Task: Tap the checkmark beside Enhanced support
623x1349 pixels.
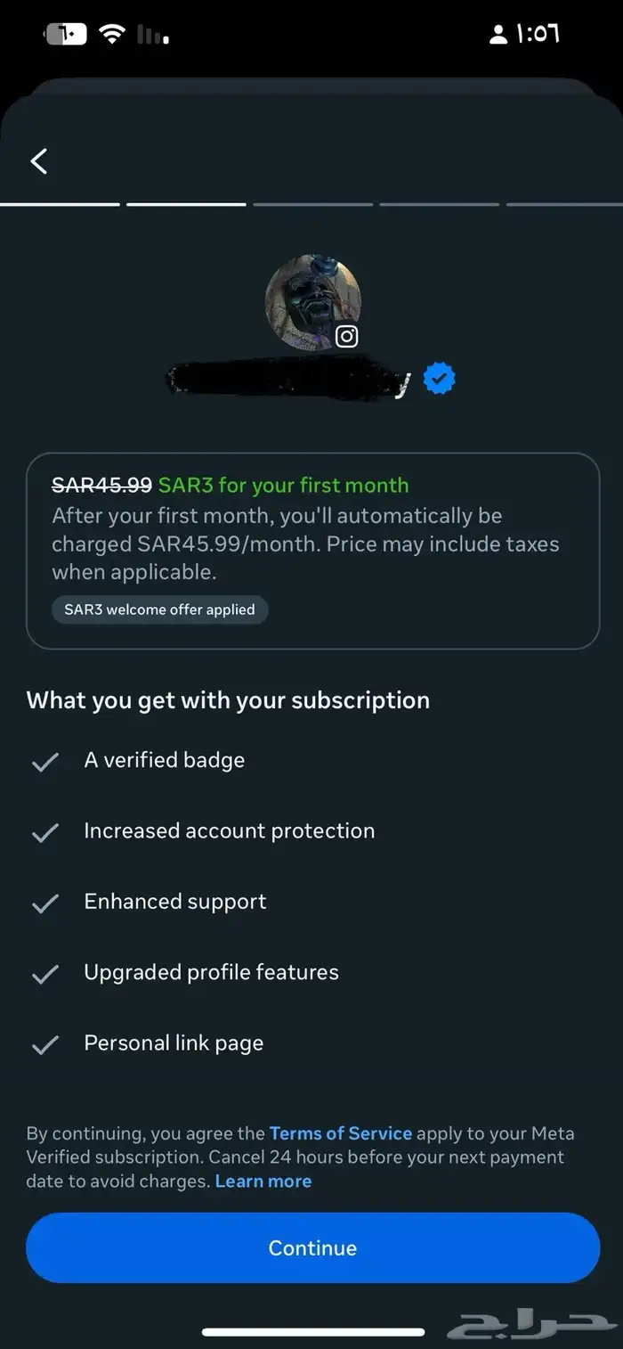Action: click(x=44, y=903)
